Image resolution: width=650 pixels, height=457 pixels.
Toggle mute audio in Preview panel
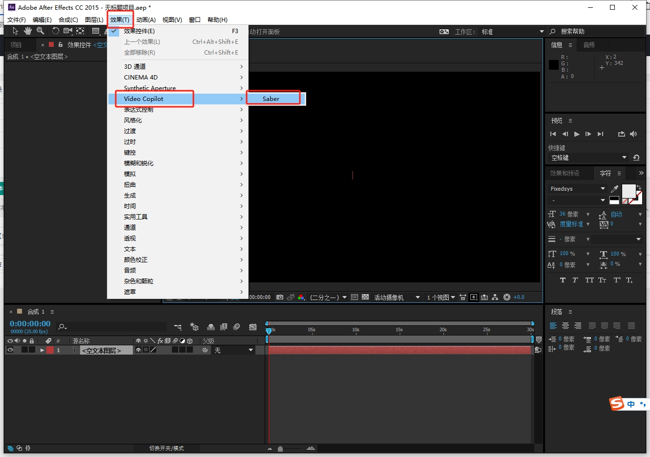pyautogui.click(x=633, y=134)
